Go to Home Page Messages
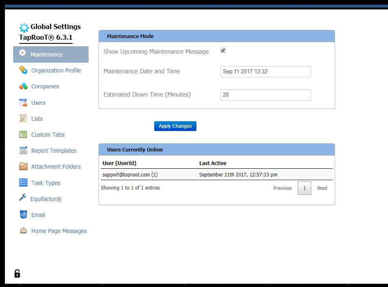Viewport: 388px width, 287px height. point(59,231)
